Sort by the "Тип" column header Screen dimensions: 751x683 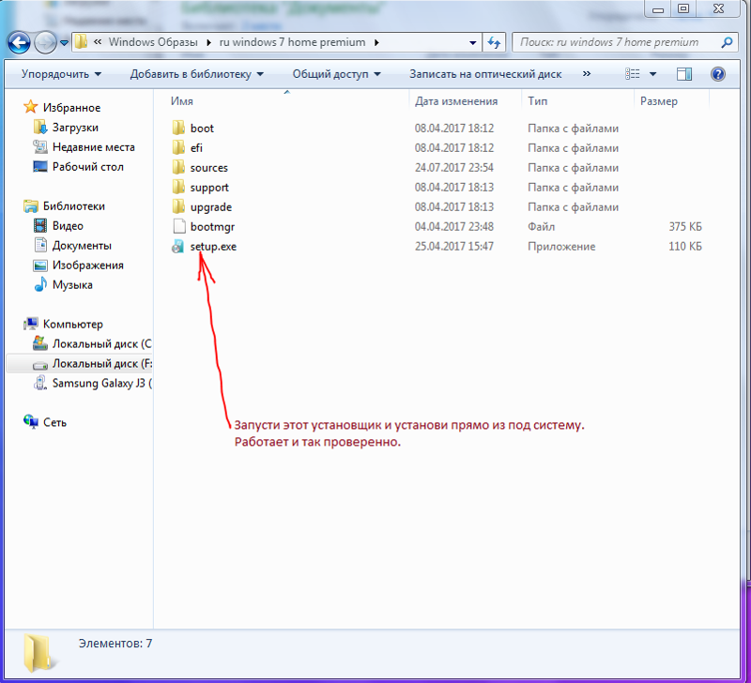coord(537,101)
